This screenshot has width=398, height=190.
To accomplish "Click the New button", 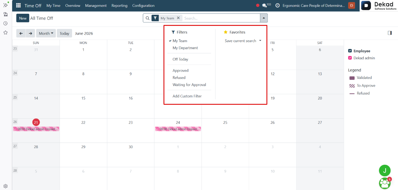I will pyautogui.click(x=23, y=18).
